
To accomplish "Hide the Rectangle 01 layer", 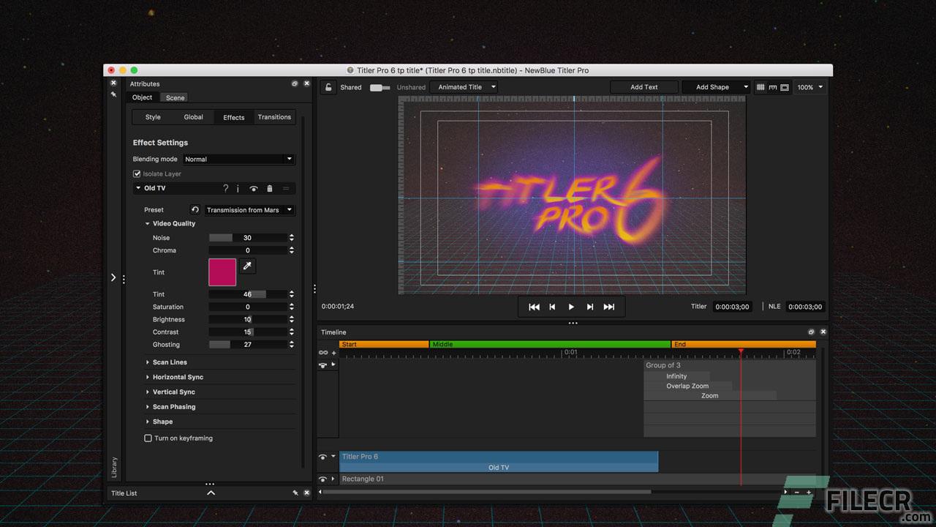I will pyautogui.click(x=322, y=479).
